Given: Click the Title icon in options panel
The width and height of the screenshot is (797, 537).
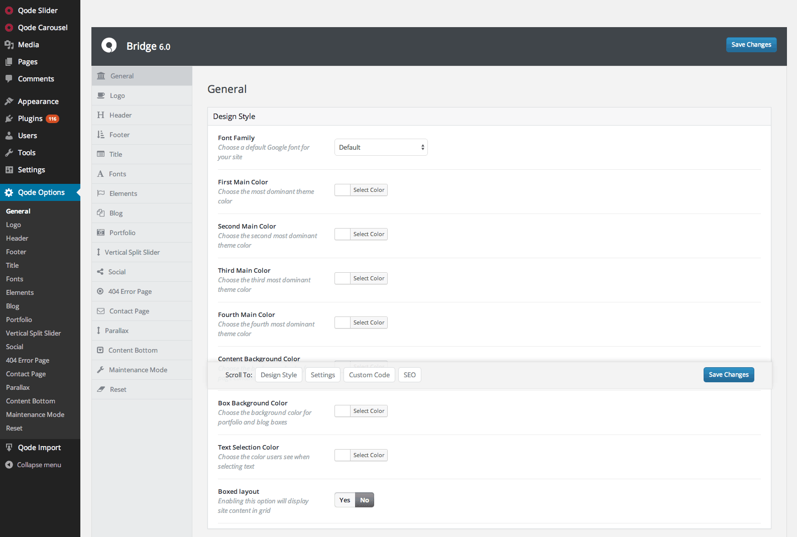Looking at the screenshot, I should pos(100,154).
